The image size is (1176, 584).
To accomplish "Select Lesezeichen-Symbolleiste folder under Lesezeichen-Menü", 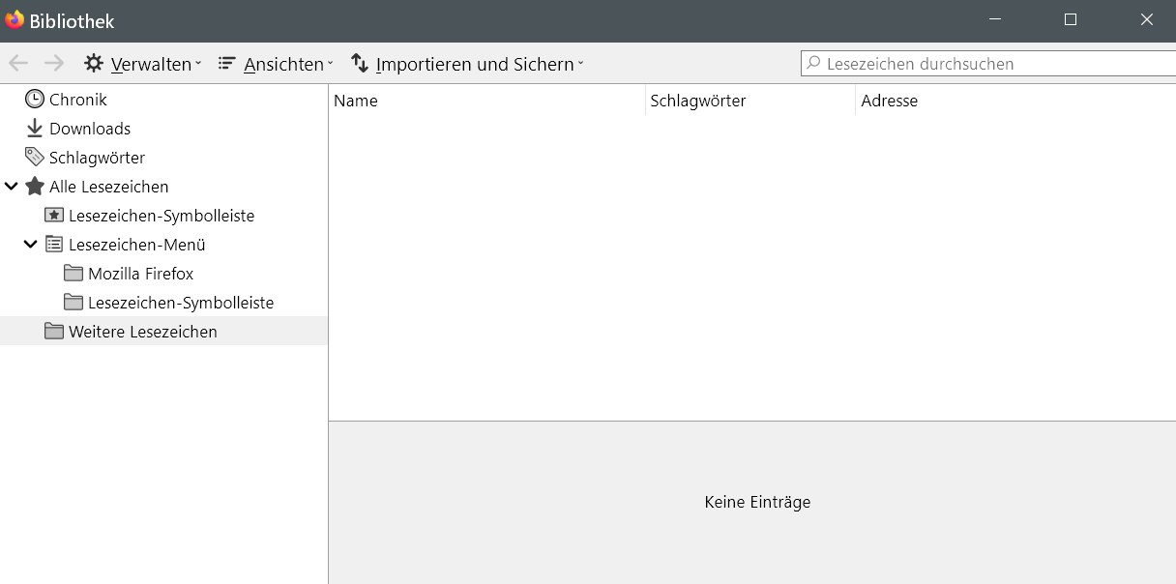I will click(x=181, y=303).
